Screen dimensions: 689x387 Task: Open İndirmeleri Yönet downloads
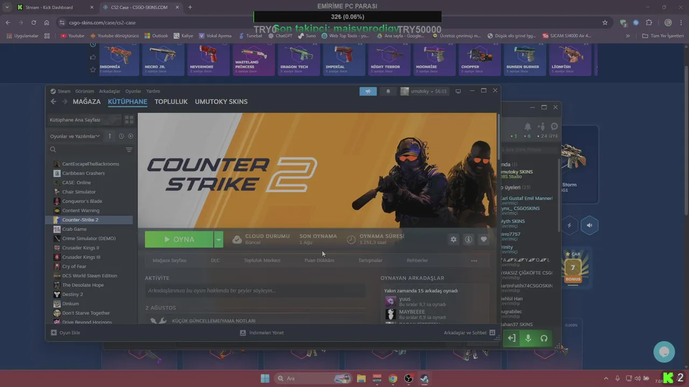coord(262,333)
